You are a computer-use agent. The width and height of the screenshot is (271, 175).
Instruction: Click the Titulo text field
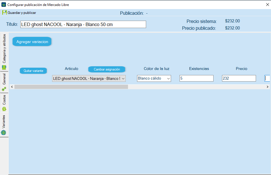[83, 24]
